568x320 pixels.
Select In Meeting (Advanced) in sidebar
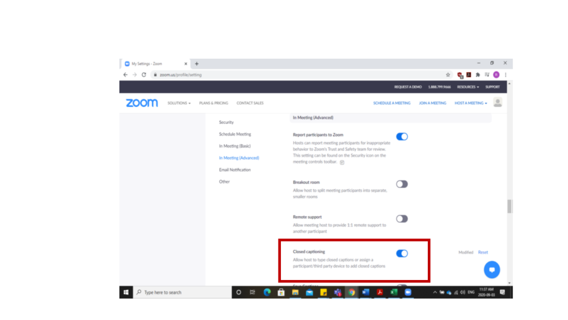pos(239,158)
